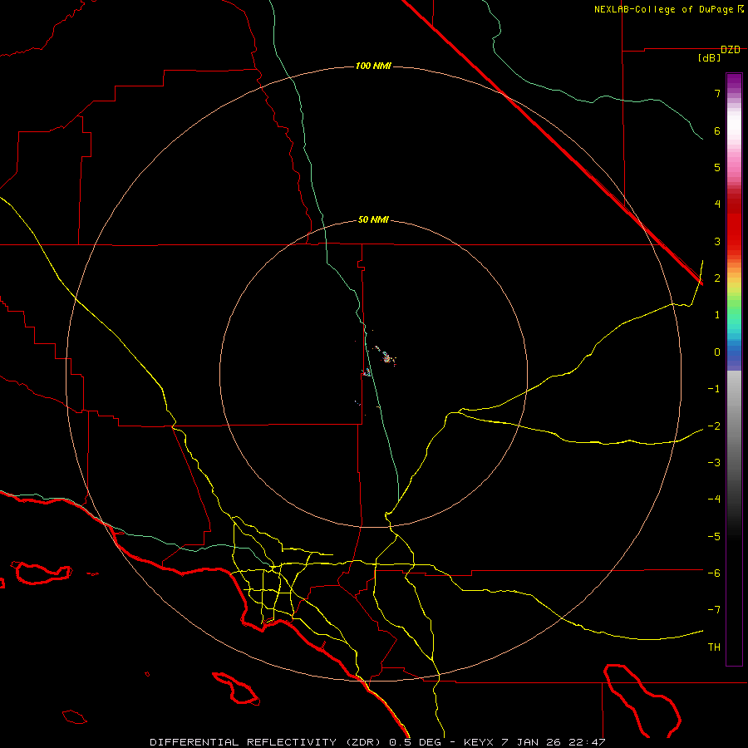Viewport: 748px width, 748px height.
Task: Click the green 1 dB color band
Action: (734, 315)
